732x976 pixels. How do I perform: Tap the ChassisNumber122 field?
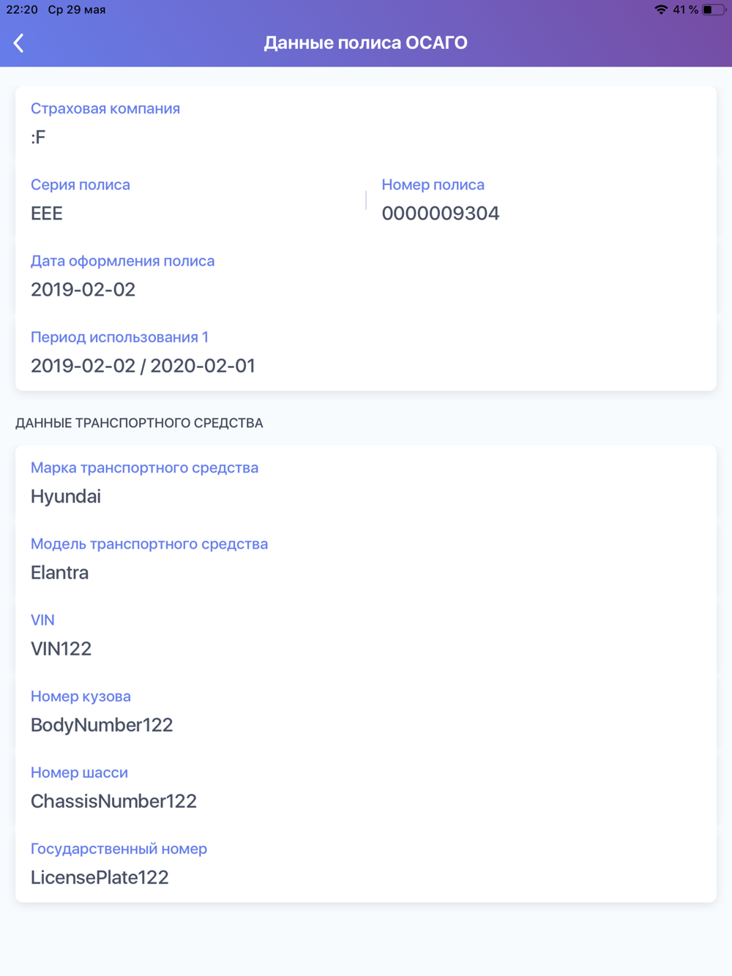pos(366,787)
